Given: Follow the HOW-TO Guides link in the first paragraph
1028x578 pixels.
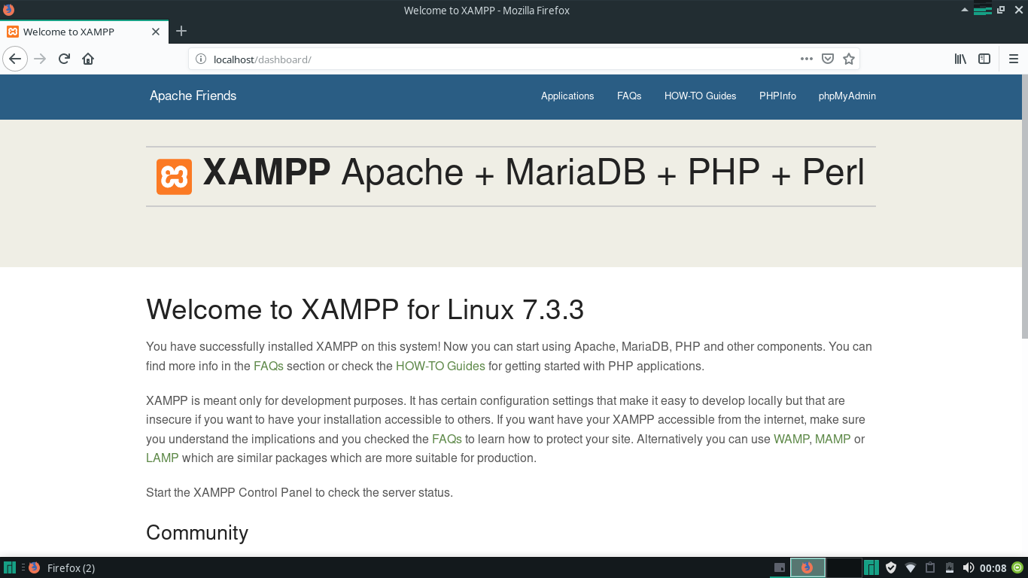Looking at the screenshot, I should coord(440,367).
